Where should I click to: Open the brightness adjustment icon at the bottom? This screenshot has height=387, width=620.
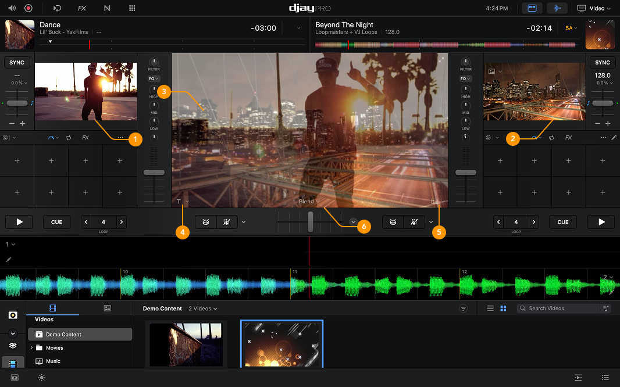[x=41, y=378]
